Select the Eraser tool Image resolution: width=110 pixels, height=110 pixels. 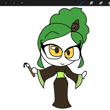click(101, 3)
